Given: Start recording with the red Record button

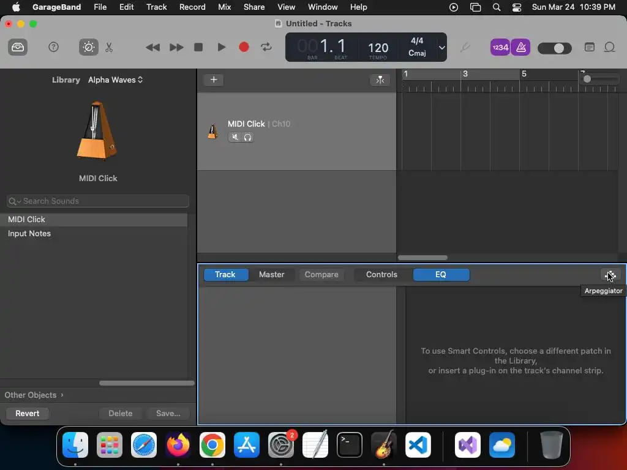Looking at the screenshot, I should (x=244, y=47).
